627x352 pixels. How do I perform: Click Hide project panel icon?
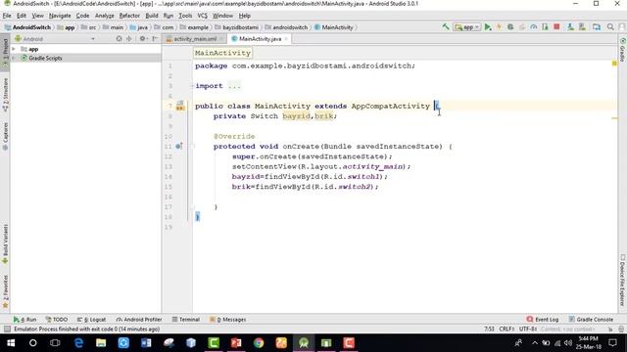tap(155, 39)
